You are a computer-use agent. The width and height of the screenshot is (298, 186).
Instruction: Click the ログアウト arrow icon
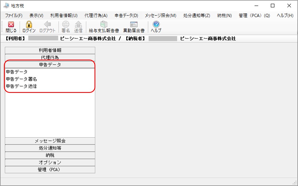point(47,24)
